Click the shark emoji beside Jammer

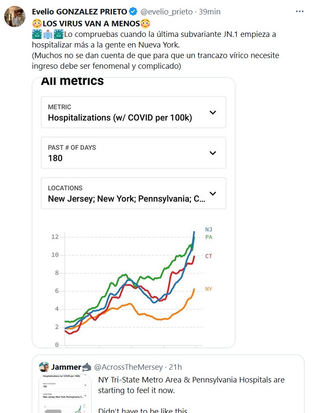[x=86, y=367]
